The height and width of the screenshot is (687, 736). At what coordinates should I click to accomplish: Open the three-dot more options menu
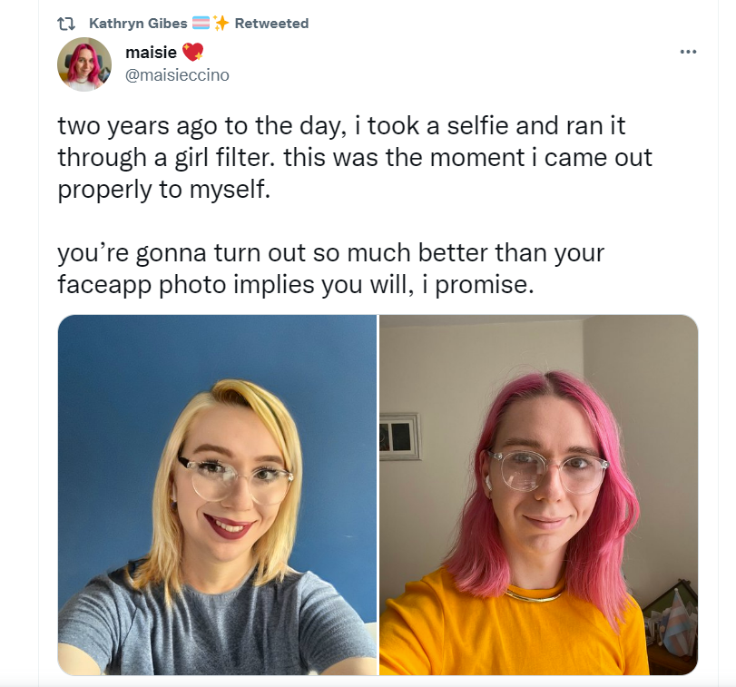(688, 52)
